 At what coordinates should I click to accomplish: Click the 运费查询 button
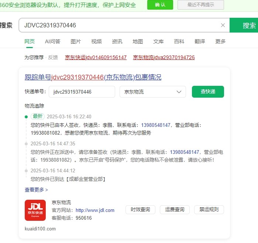tap(175, 210)
